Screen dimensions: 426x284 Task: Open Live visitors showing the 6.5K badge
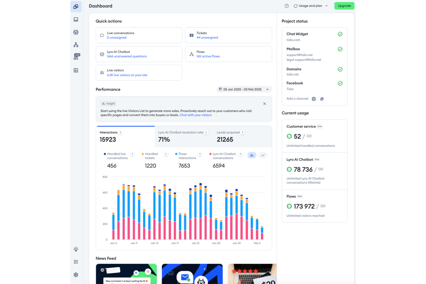click(76, 57)
